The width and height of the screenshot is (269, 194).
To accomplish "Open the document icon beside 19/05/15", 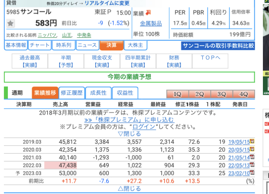I will [x=252, y=141].
